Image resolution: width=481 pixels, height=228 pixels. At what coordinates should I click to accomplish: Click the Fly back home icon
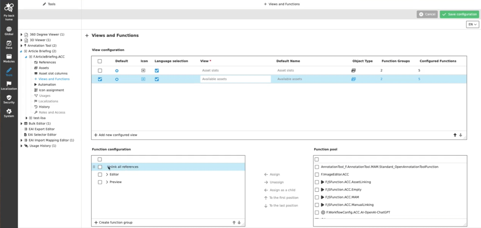tap(9, 8)
